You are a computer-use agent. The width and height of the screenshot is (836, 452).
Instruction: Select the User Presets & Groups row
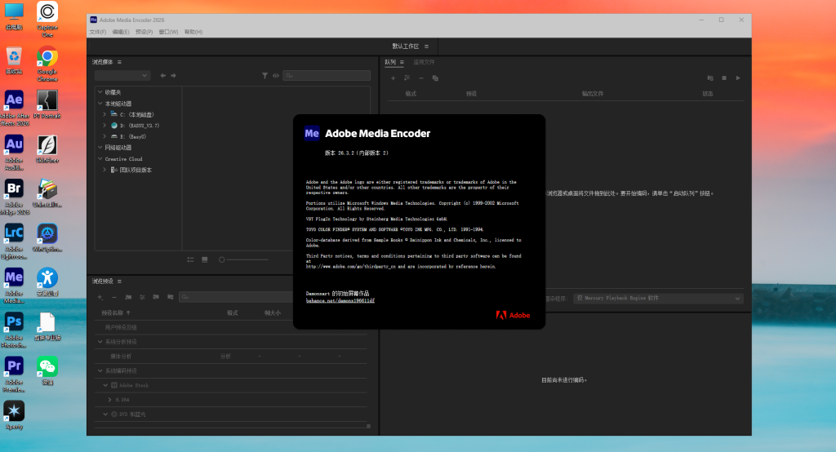click(x=231, y=327)
